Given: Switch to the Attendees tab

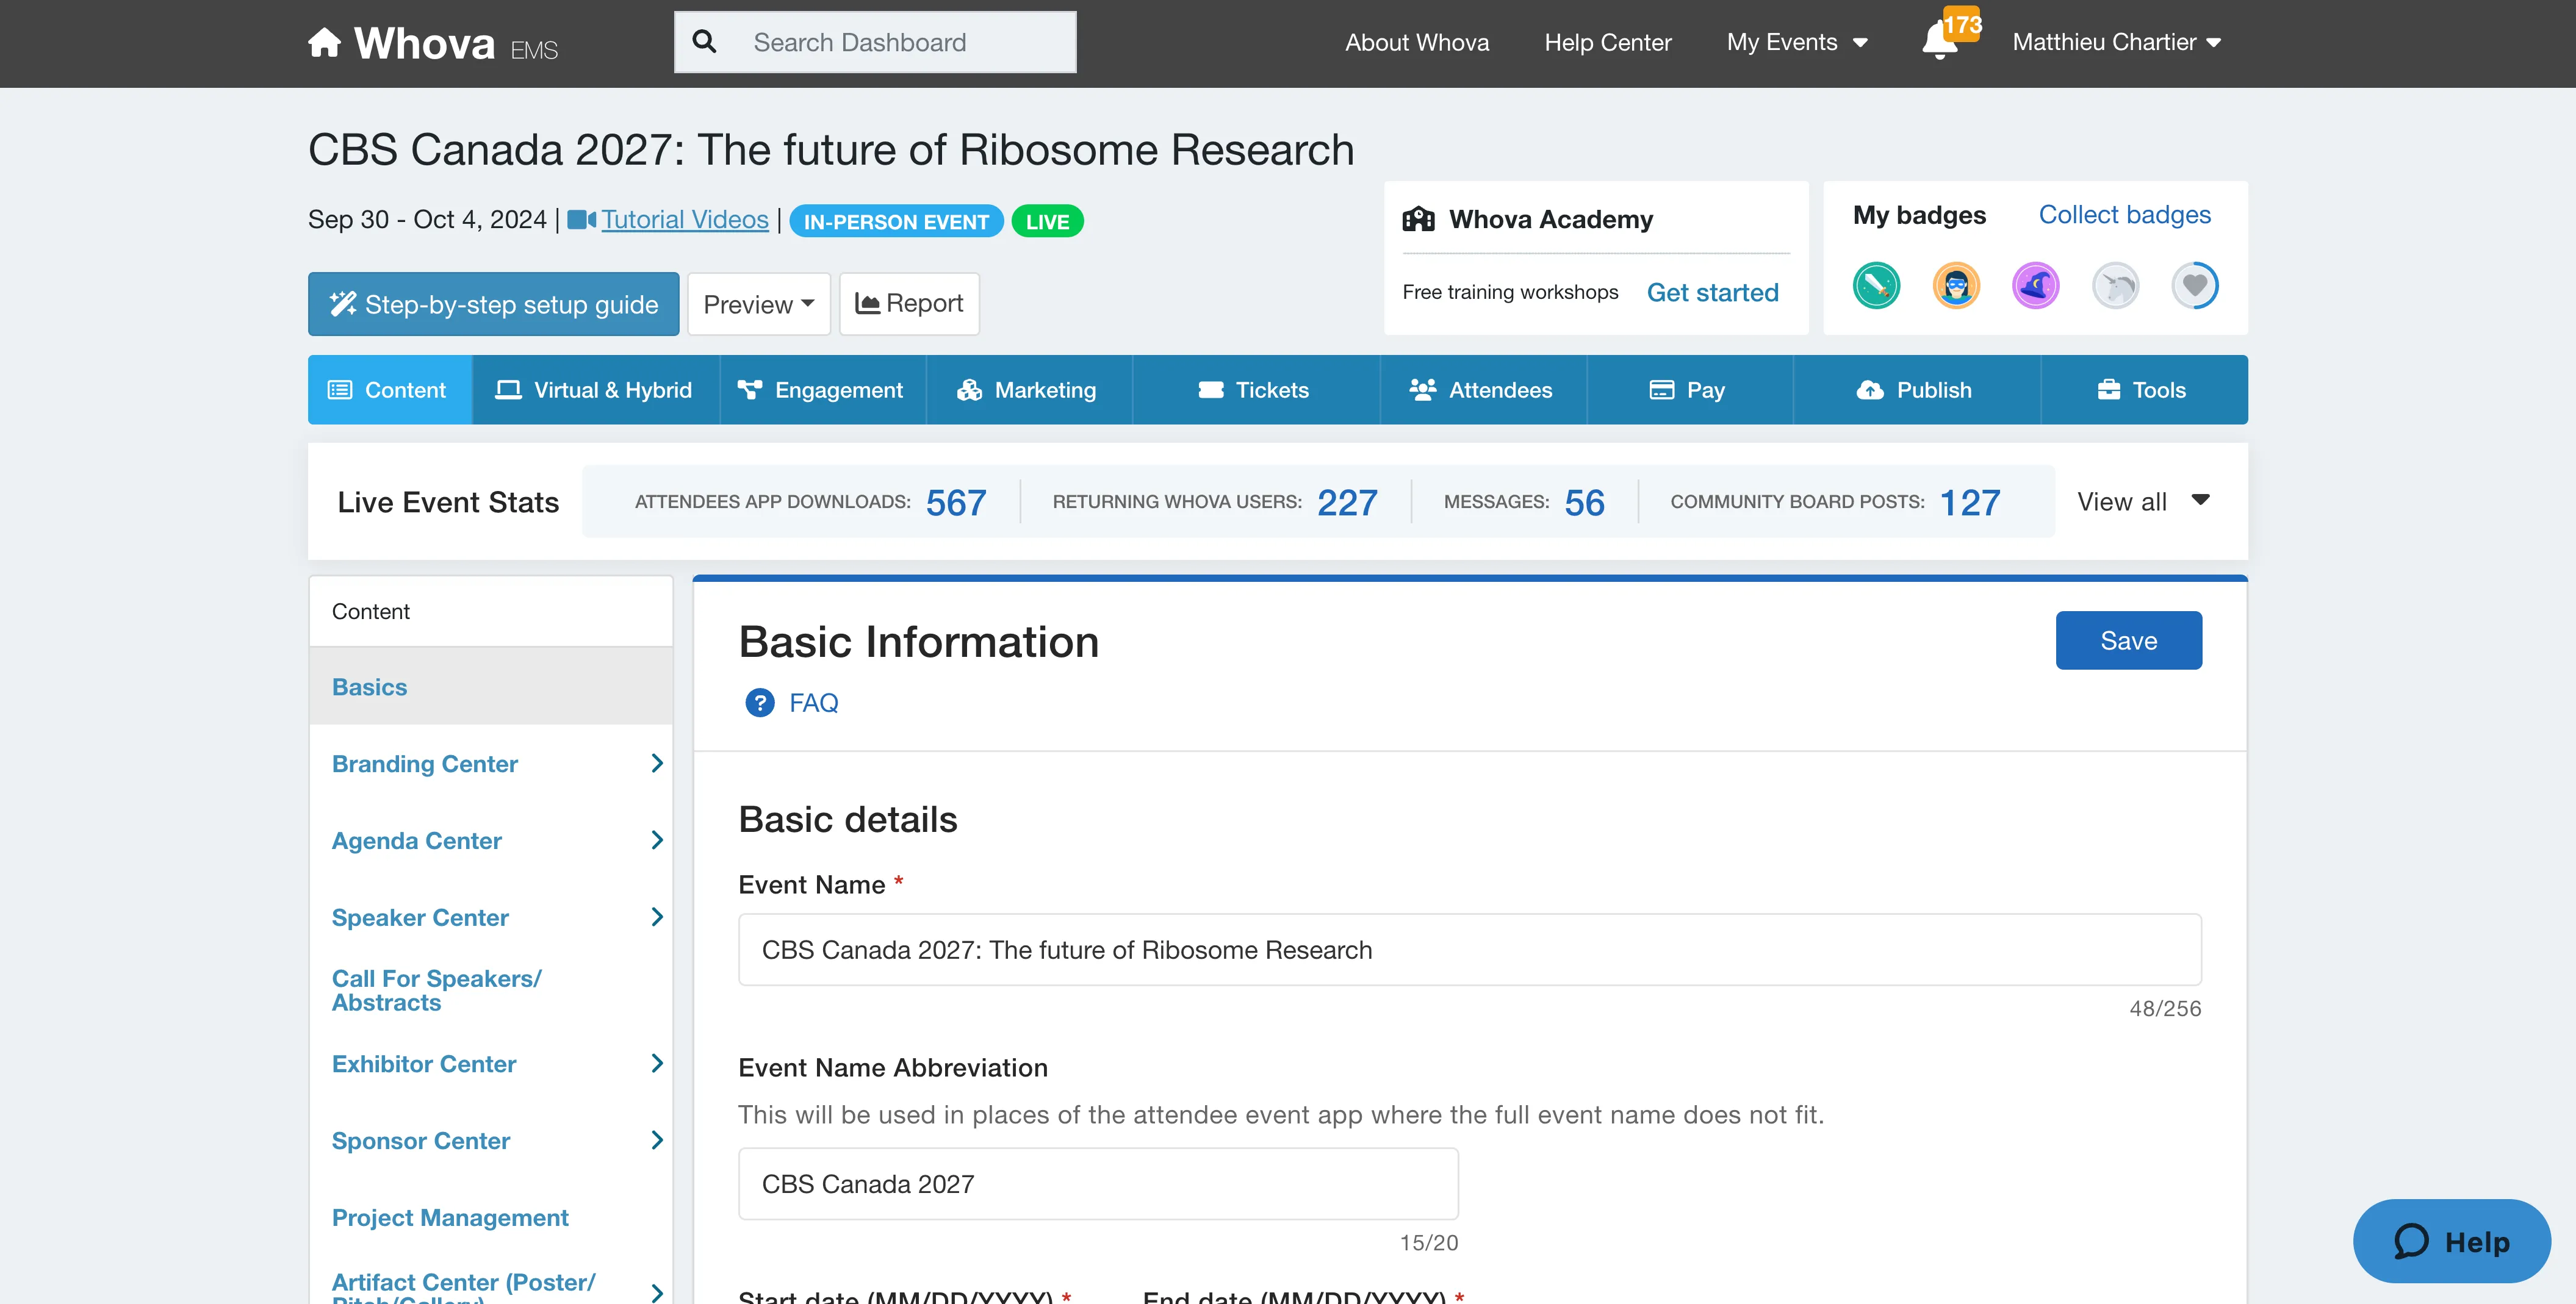Looking at the screenshot, I should coord(1483,390).
